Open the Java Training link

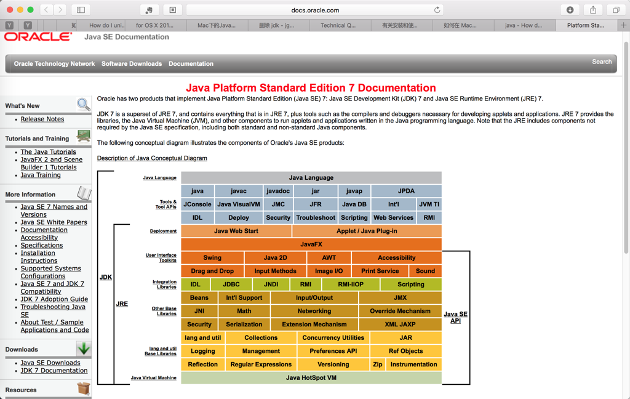coord(41,175)
